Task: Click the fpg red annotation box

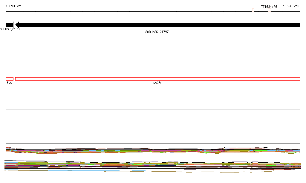Action: click(10, 79)
